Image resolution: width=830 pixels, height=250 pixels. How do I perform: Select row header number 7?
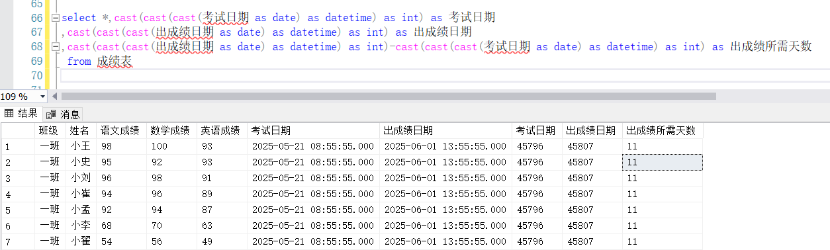pyautogui.click(x=18, y=241)
